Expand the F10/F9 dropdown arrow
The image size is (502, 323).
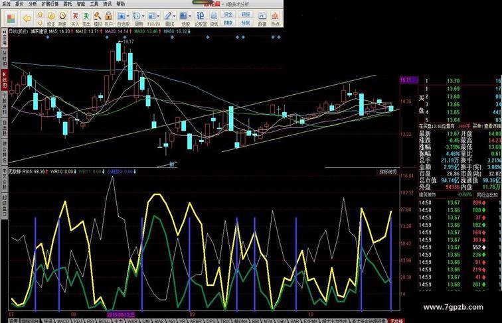pos(158,16)
